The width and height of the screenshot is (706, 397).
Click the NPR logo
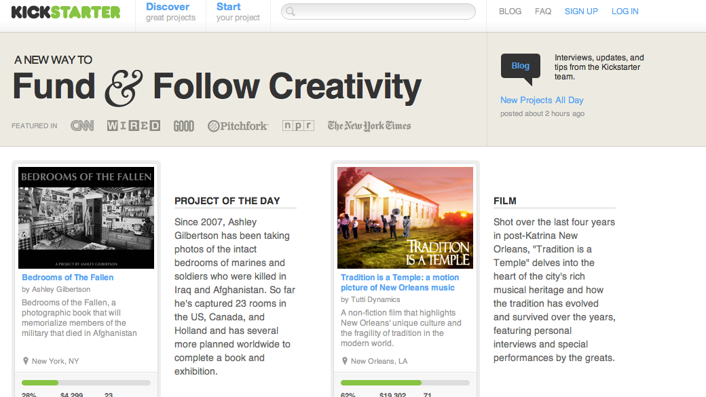coord(298,126)
